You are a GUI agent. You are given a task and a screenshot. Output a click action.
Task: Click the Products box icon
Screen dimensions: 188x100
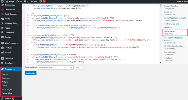[x=2, y=48]
